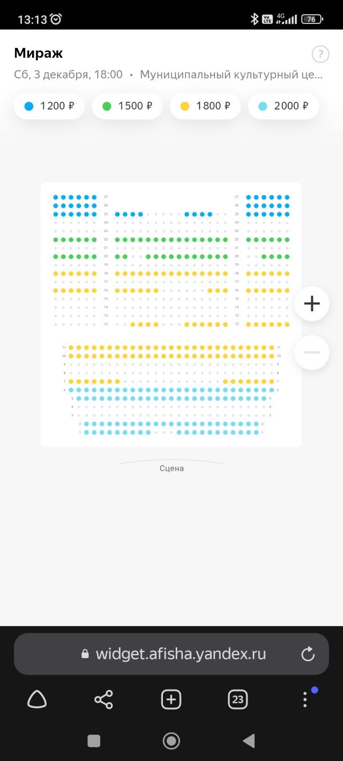This screenshot has height=761, width=343.
Task: Select first cyan seat in row 1
Action: pyautogui.click(x=86, y=432)
